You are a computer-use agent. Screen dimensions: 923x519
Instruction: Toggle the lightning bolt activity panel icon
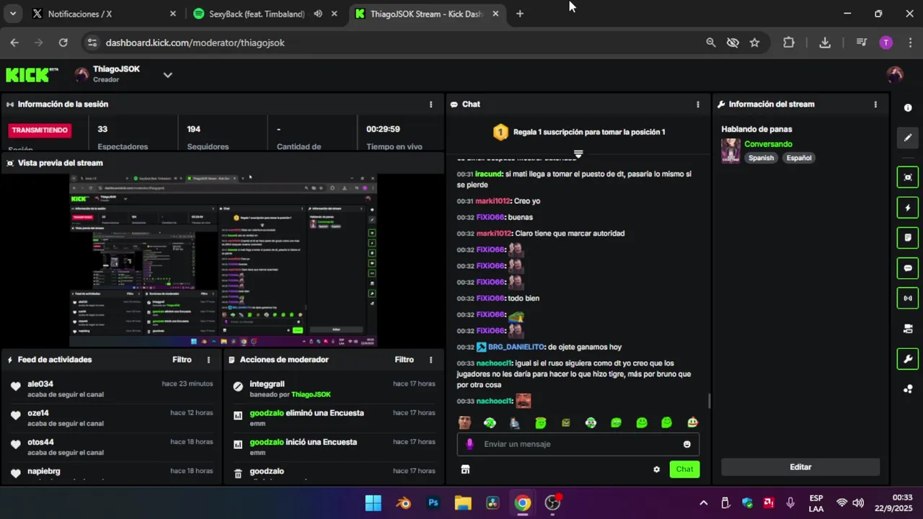908,208
